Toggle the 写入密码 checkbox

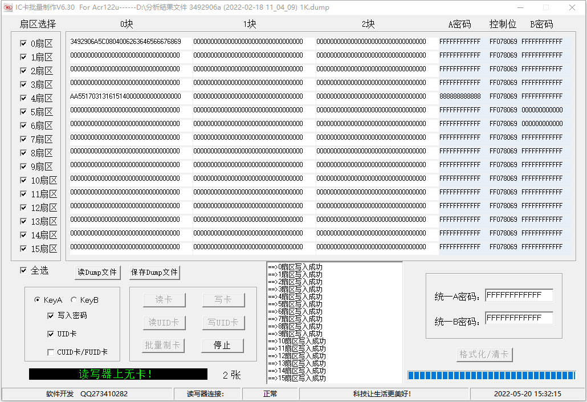pyautogui.click(x=51, y=315)
